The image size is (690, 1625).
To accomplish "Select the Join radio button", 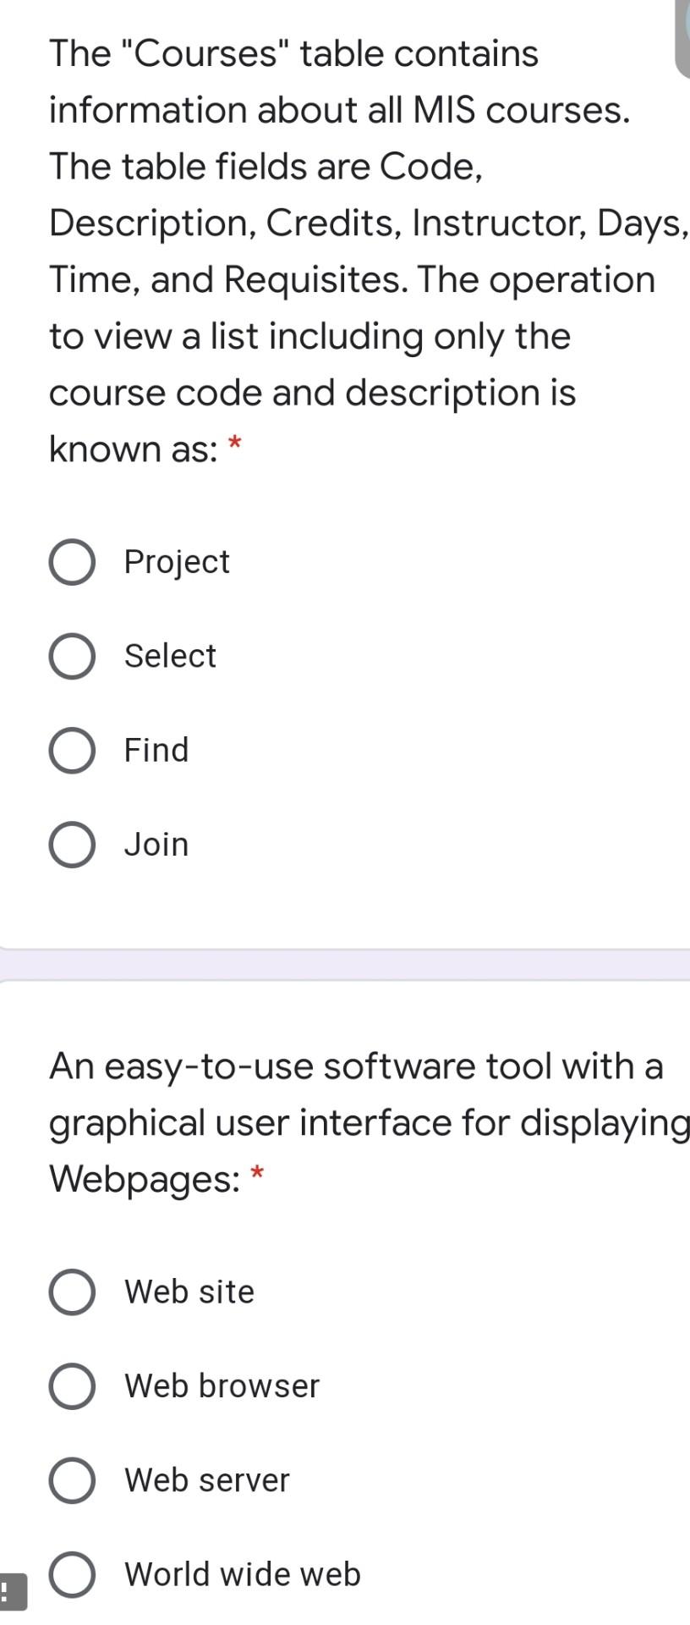I will 72,844.
